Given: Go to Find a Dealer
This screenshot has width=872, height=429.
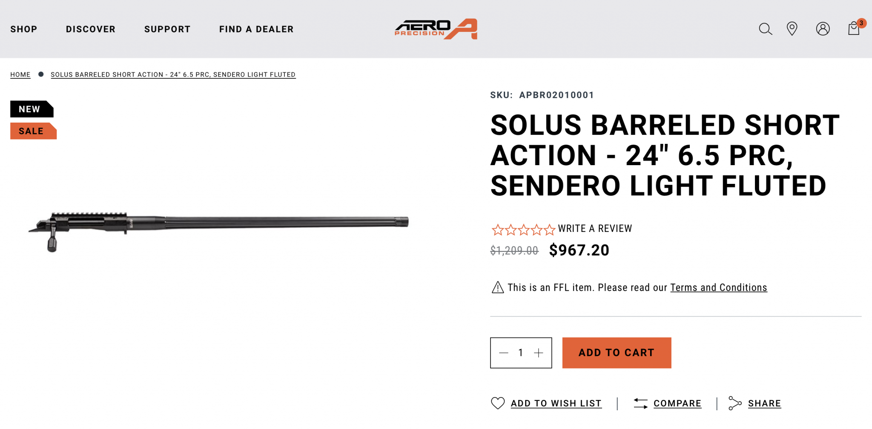Looking at the screenshot, I should point(256,29).
